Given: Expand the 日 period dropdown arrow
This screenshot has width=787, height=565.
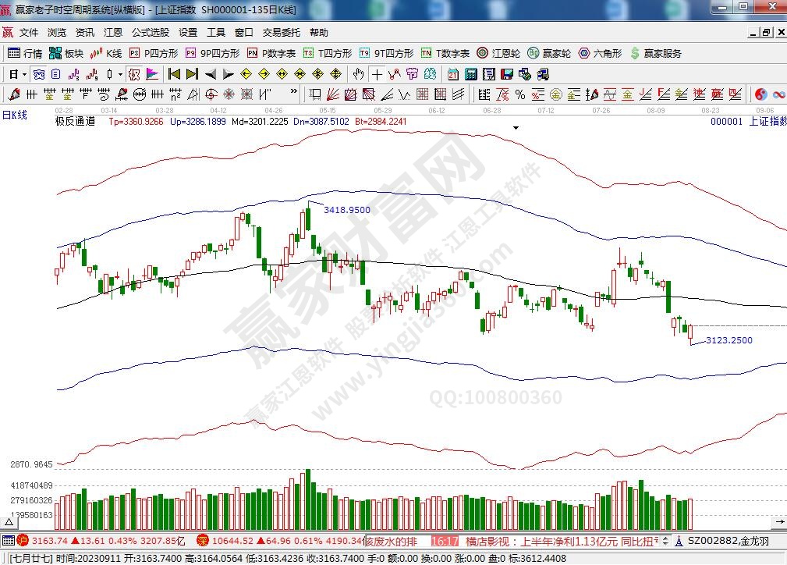Looking at the screenshot, I should (x=24, y=74).
